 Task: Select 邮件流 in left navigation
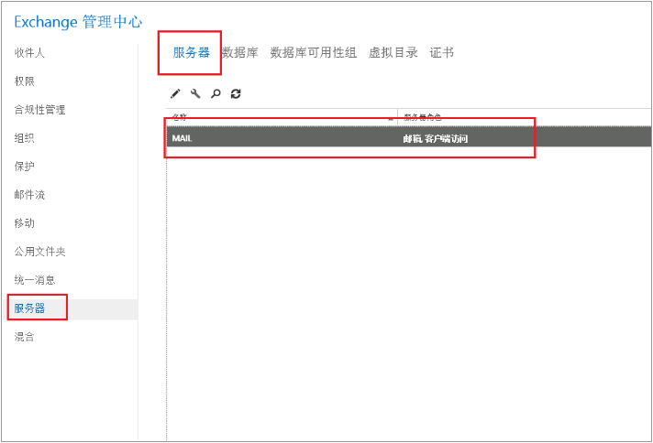(x=29, y=195)
